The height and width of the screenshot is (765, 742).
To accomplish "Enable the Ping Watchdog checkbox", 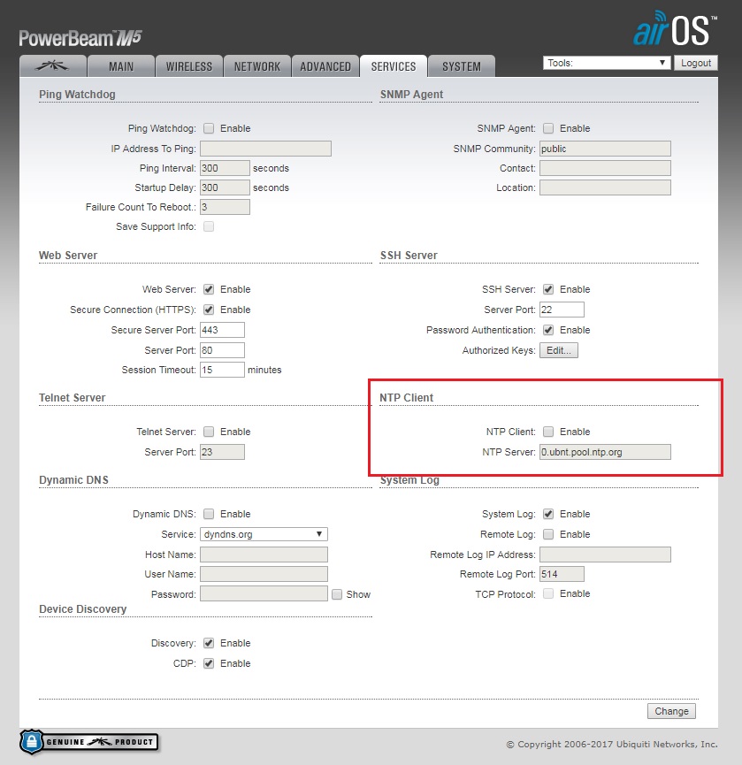I will click(209, 128).
